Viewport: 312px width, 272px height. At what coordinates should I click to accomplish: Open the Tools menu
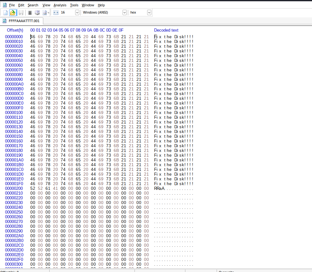tap(74, 5)
